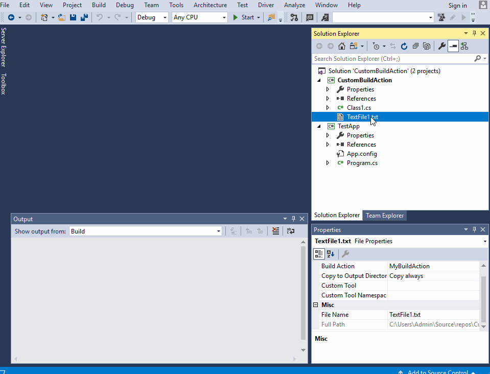This screenshot has width=490, height=374.
Task: Toggle Preview Selected Items in Solution Explorer
Action: tap(453, 46)
